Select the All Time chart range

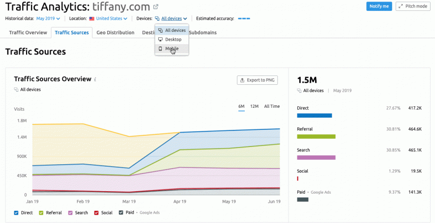[x=272, y=106]
